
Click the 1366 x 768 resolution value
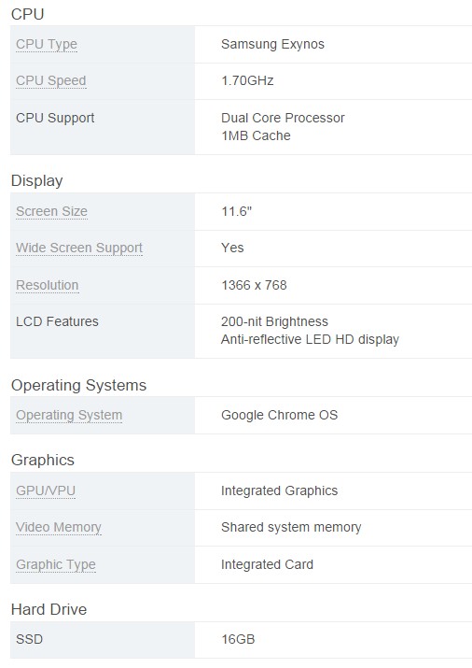pos(254,286)
